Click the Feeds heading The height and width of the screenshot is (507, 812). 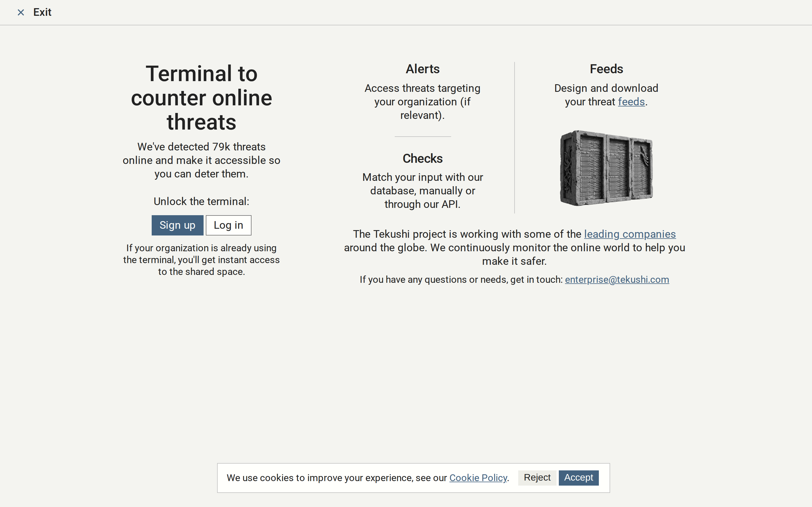[606, 69]
